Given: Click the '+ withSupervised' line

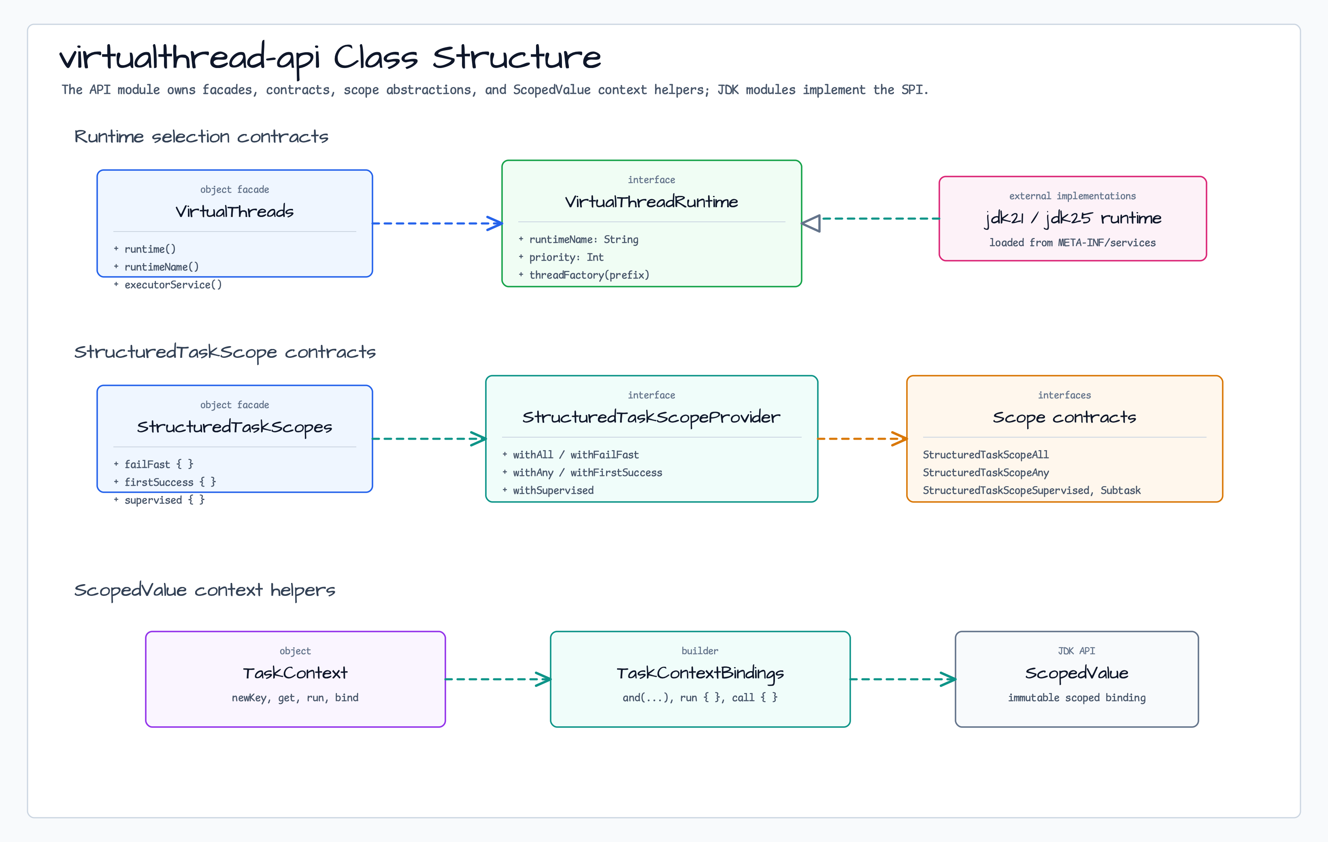Looking at the screenshot, I should click(x=548, y=490).
